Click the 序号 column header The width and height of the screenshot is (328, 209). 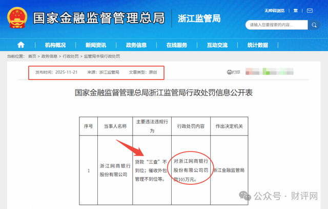point(88,126)
